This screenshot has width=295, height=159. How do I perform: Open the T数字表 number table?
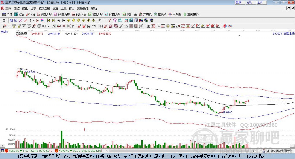click(x=130, y=14)
